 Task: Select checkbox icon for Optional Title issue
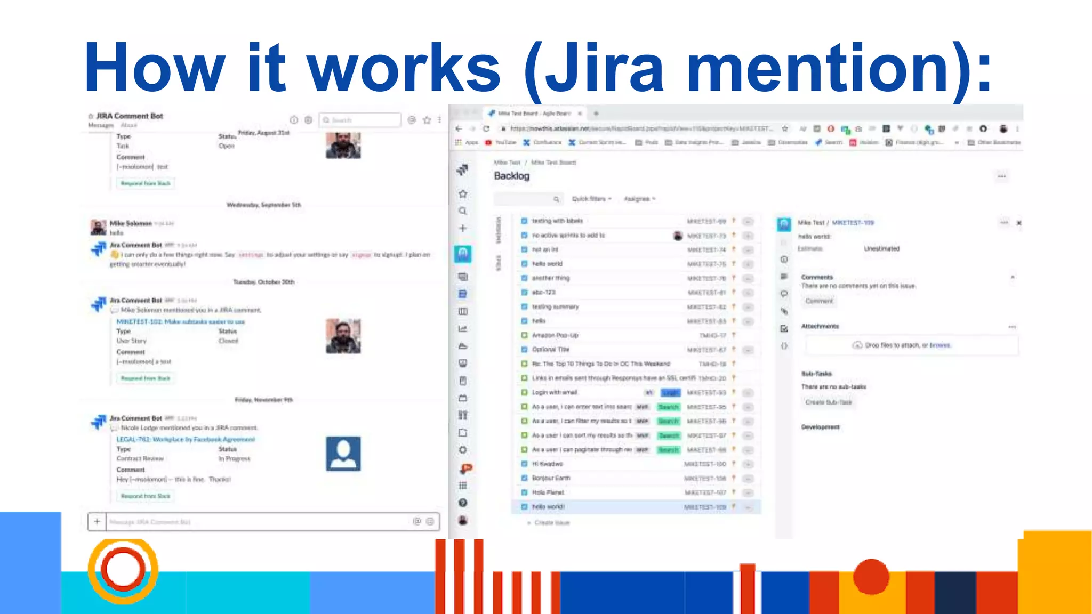[524, 350]
